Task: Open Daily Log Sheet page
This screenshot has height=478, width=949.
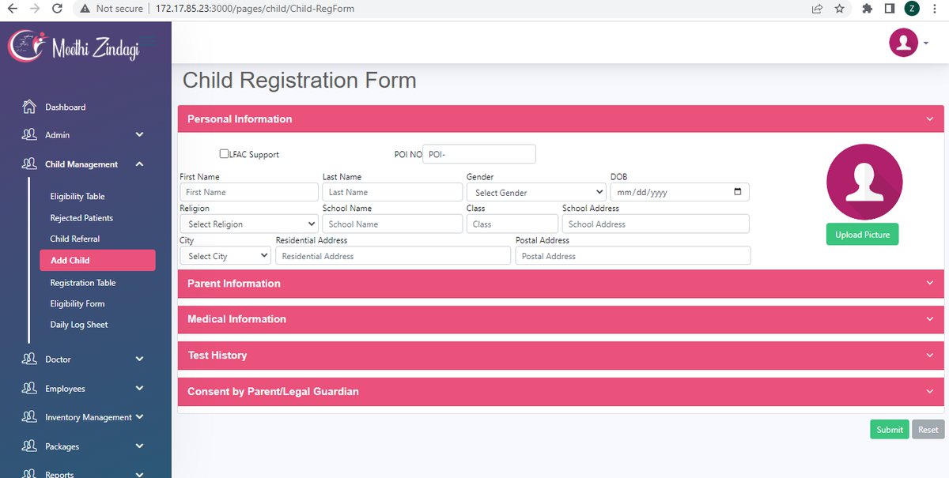Action: coord(79,325)
